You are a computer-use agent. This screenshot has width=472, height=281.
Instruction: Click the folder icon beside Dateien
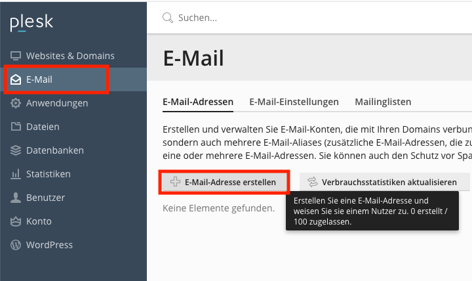point(16,127)
